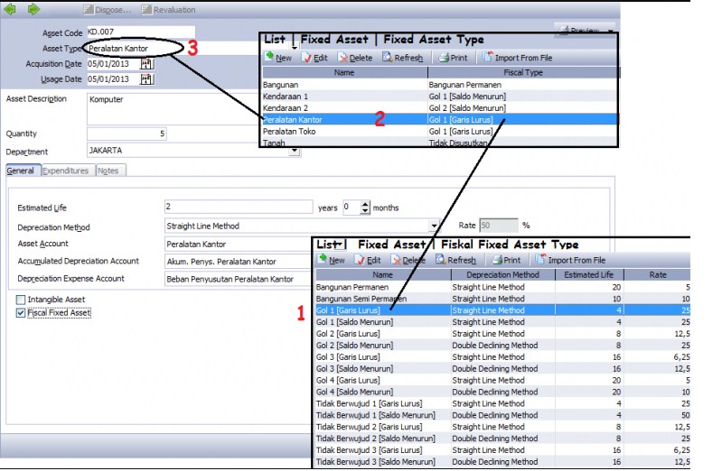Screen dimensions: 722x471
Task: Click Print in Fiskal Fixed Asset Type toolbar
Action: [506, 261]
